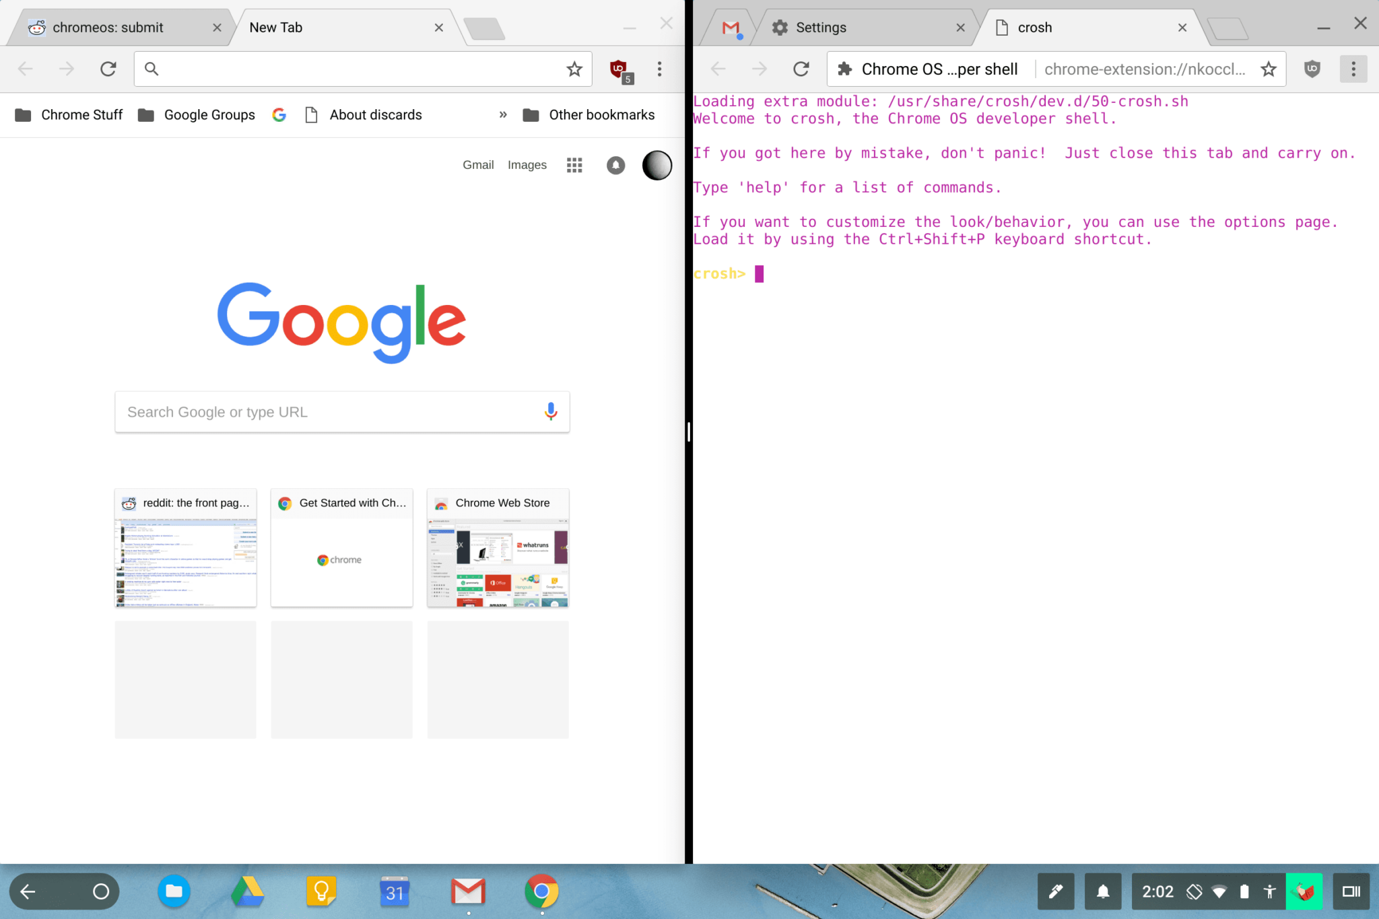The image size is (1379, 919).
Task: Launch Google Keep from the shelf
Action: click(x=321, y=891)
